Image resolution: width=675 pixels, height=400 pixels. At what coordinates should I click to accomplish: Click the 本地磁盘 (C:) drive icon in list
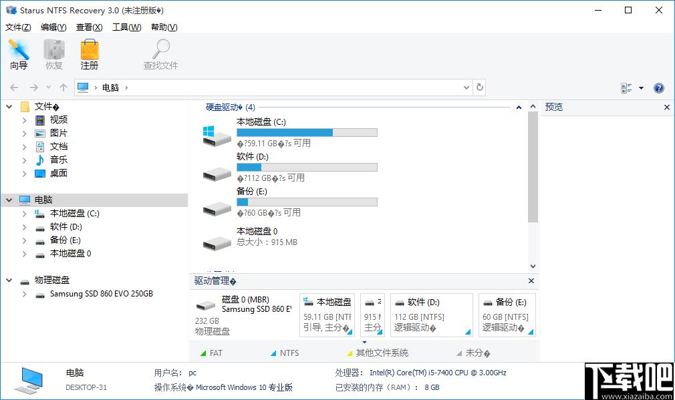[x=217, y=136]
